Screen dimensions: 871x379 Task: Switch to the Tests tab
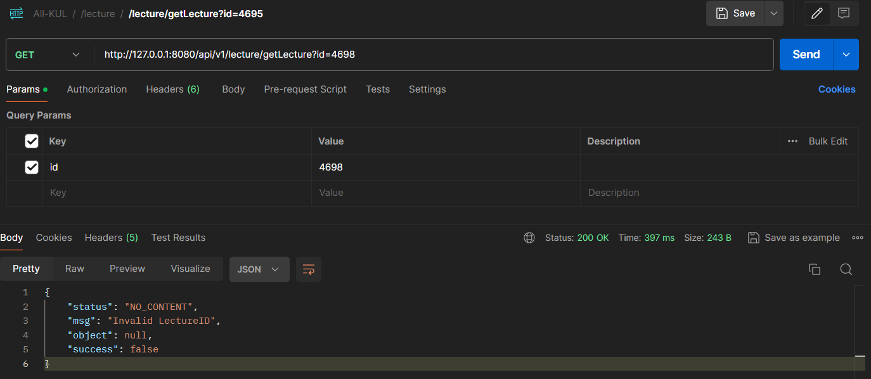pos(378,89)
